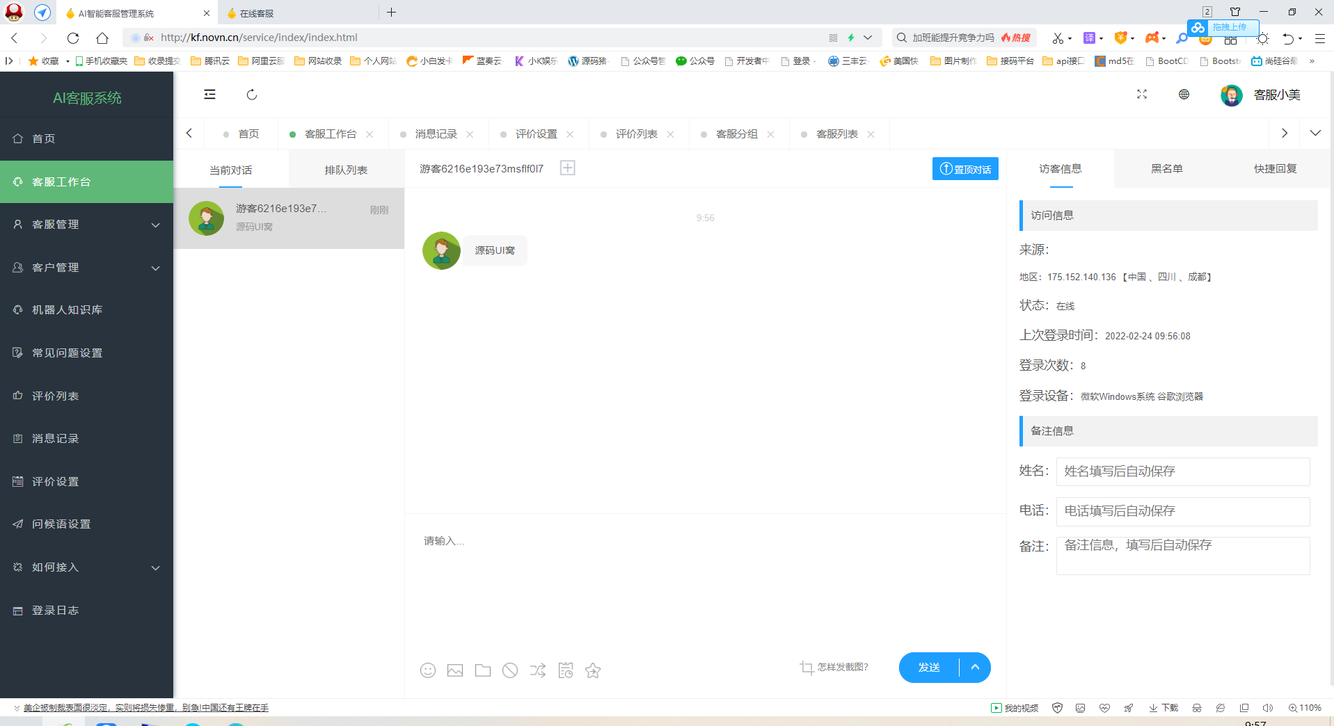Select the send image icon

click(x=455, y=670)
